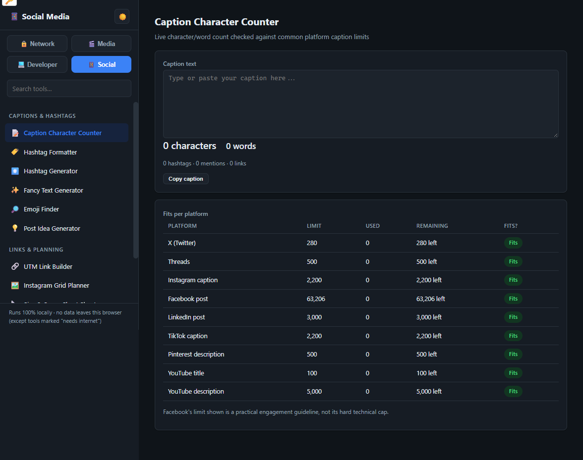Open the Hashtag Formatter tool
583x460 pixels.
click(67, 152)
